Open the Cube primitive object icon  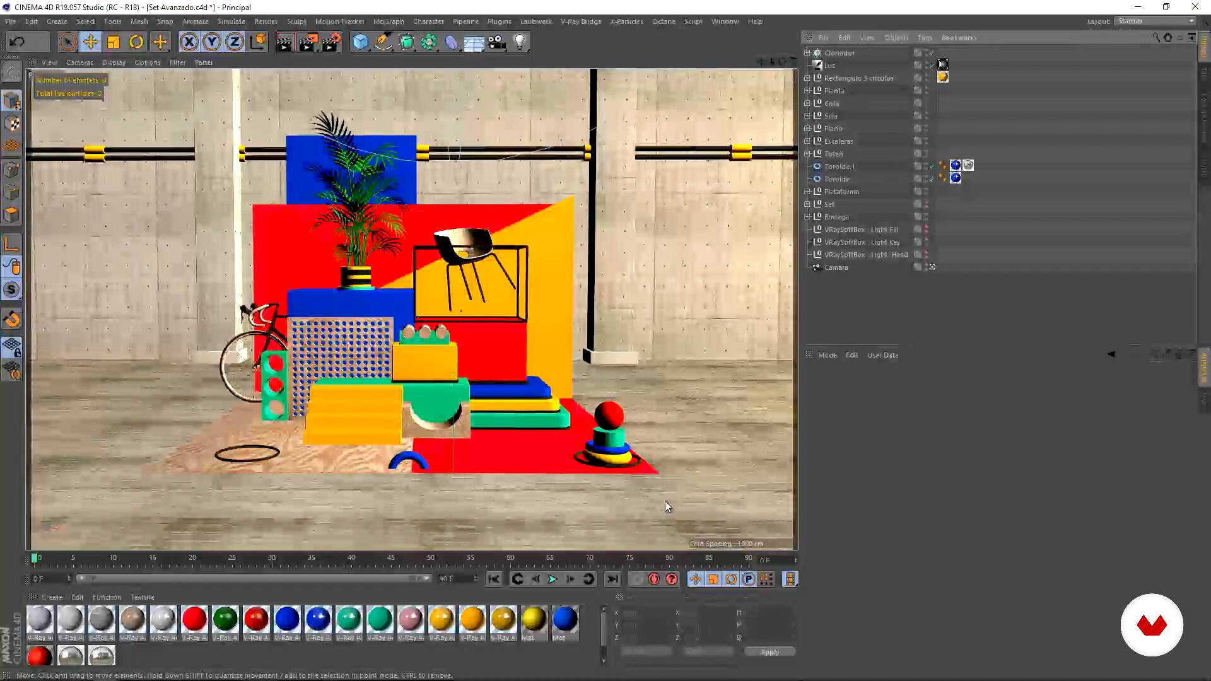(360, 42)
